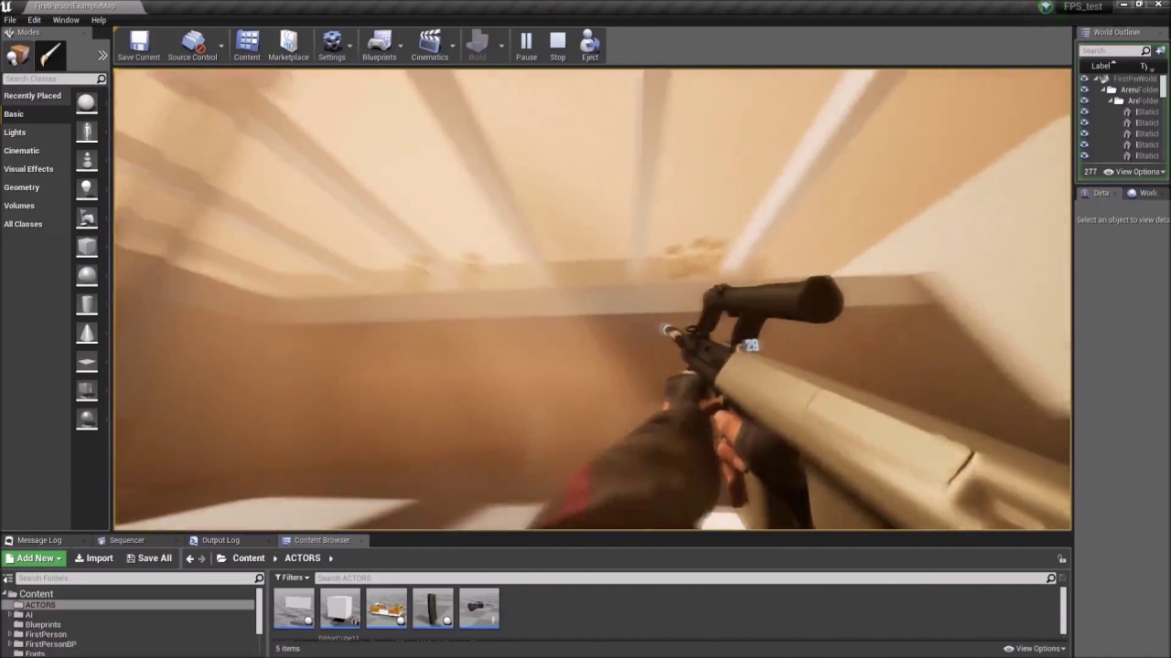The image size is (1171, 658).
Task: Pick the Cube basic shape icon
Action: pos(87,247)
